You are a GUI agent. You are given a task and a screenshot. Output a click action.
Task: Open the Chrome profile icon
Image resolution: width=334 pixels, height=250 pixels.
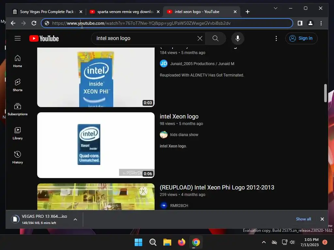[311, 23]
